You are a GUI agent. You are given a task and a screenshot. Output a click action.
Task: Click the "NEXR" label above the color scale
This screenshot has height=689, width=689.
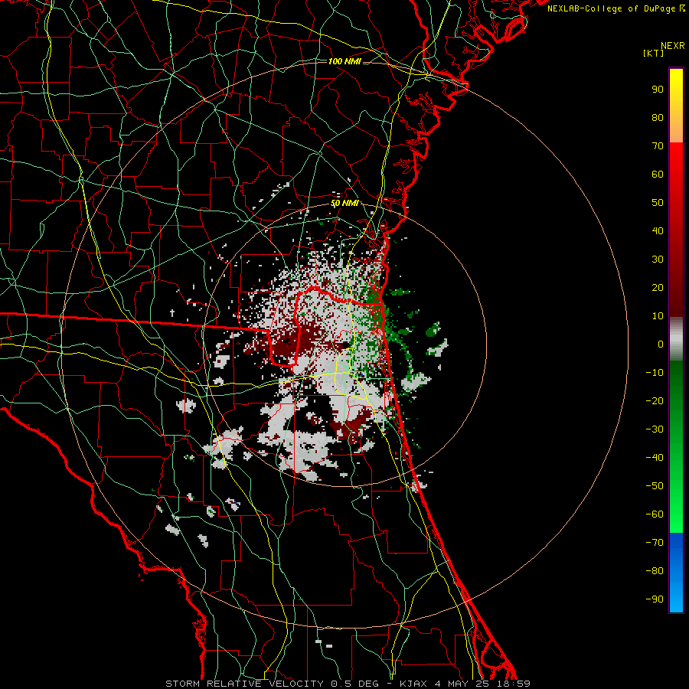(x=673, y=46)
